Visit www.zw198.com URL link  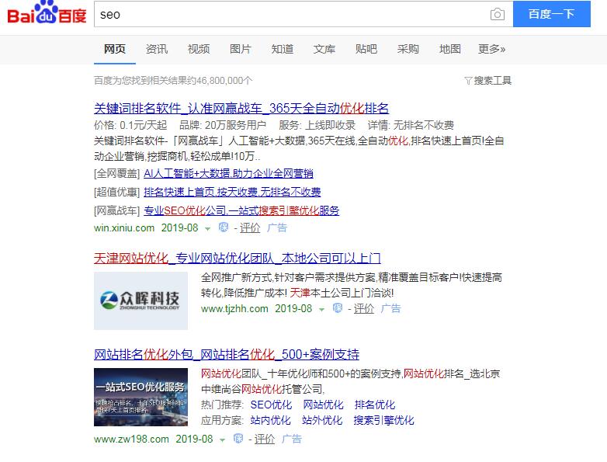point(132,439)
